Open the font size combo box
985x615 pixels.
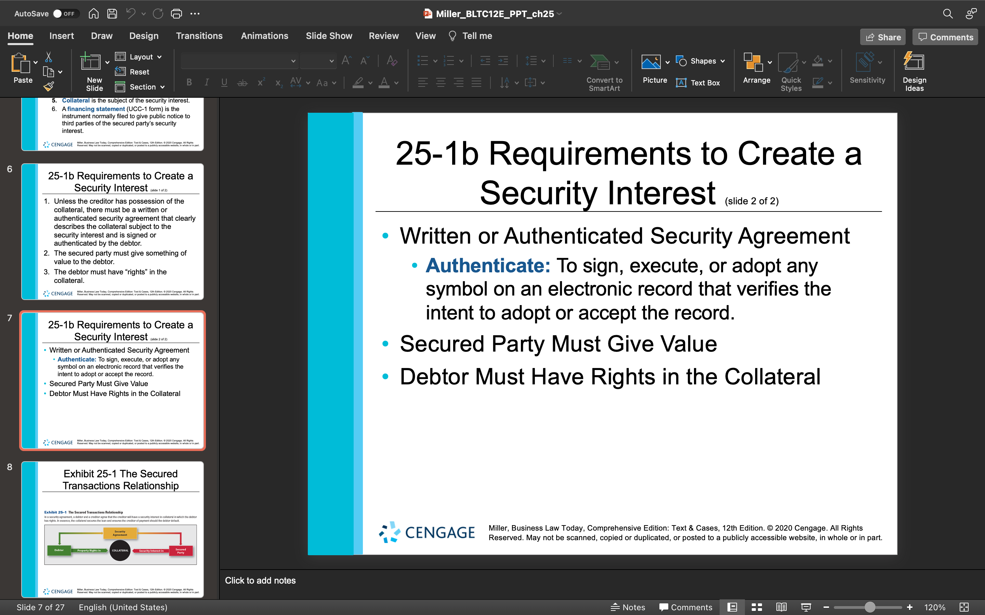pos(318,61)
